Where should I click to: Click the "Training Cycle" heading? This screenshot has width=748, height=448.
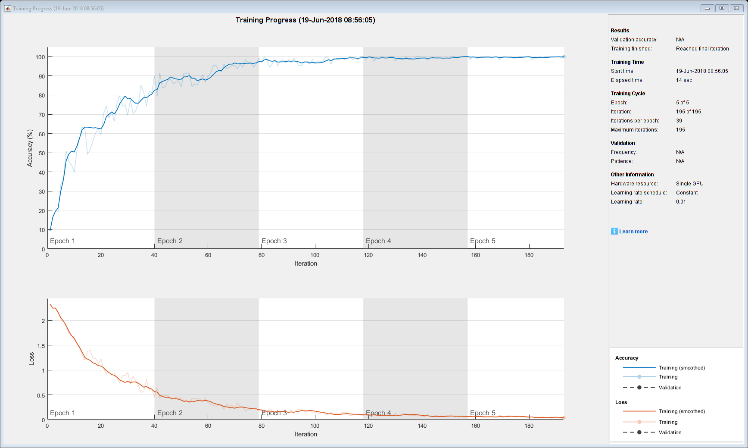point(628,94)
